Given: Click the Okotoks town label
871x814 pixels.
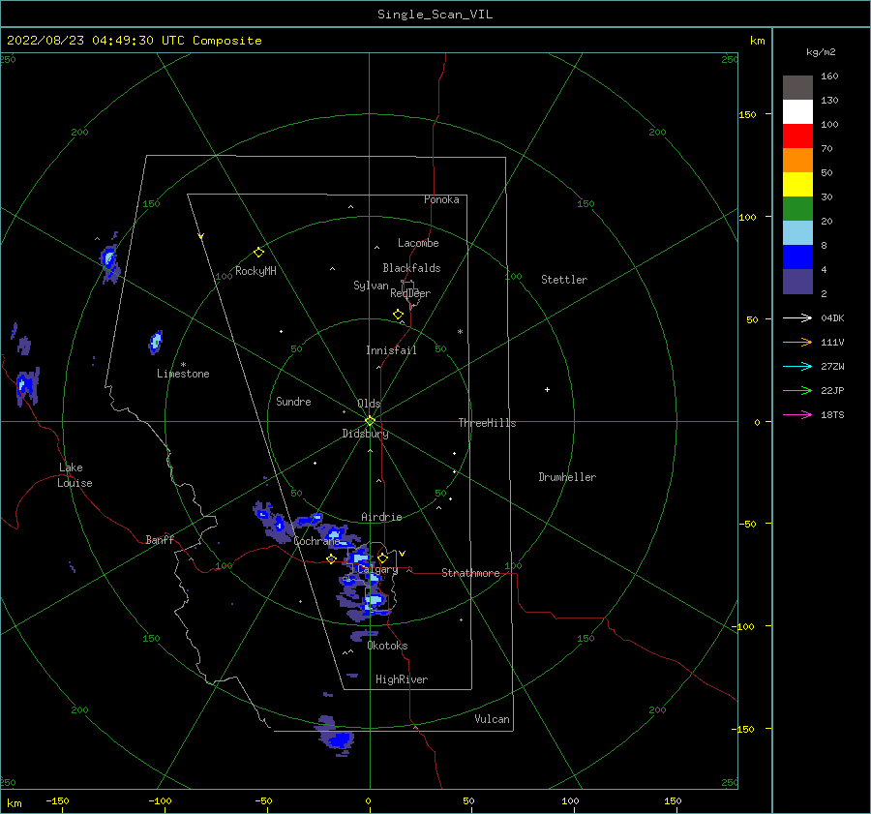Looking at the screenshot, I should 387,646.
